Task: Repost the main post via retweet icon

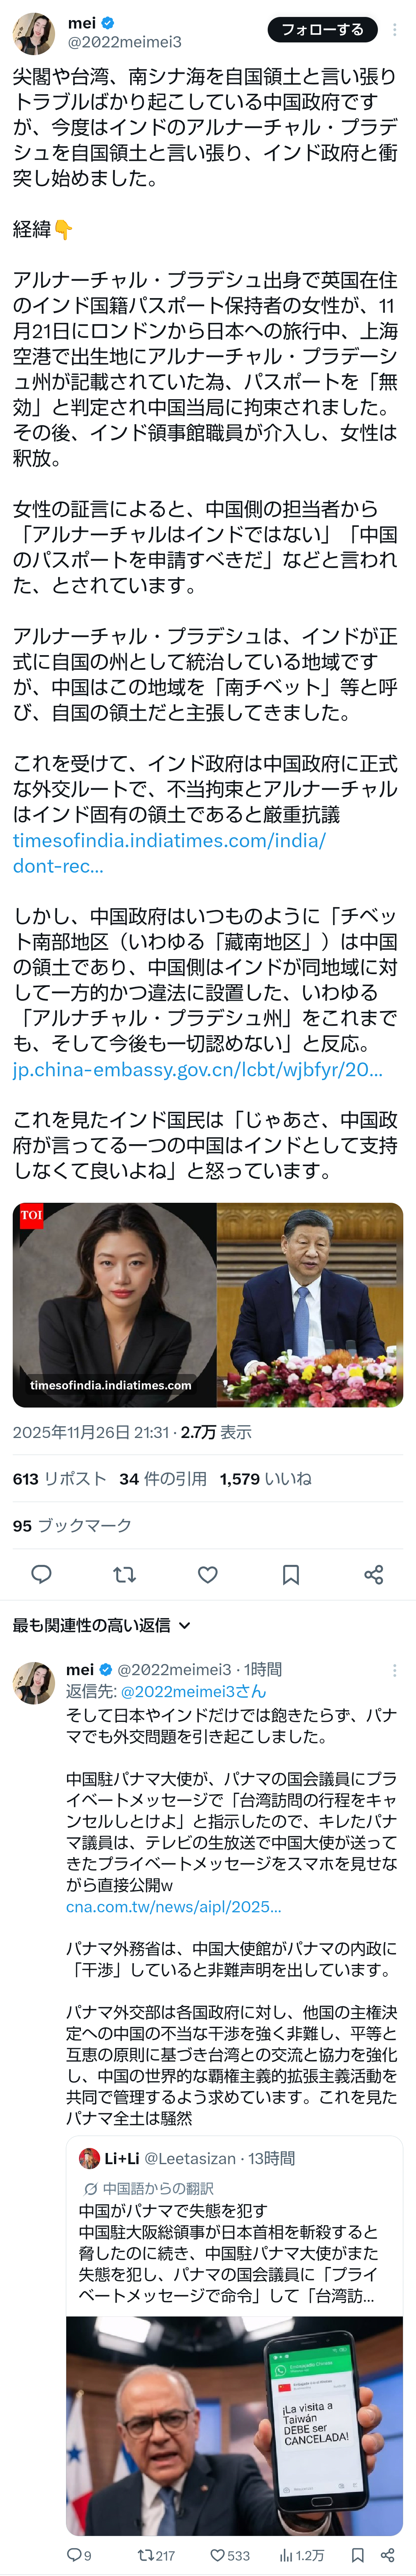Action: point(124,1574)
